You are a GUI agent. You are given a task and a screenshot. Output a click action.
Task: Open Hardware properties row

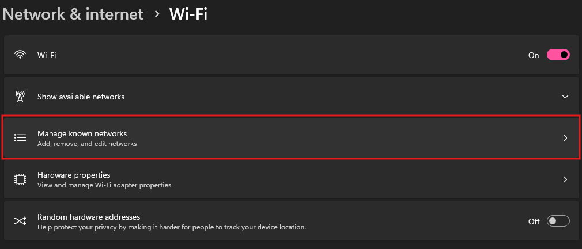[x=291, y=179]
